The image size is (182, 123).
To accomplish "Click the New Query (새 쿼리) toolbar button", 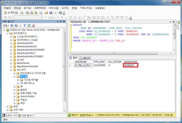I will point(11,12).
